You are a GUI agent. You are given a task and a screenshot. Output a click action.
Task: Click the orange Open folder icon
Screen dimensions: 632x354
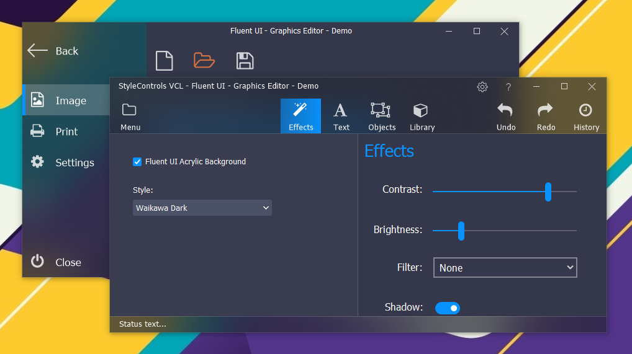click(x=204, y=60)
